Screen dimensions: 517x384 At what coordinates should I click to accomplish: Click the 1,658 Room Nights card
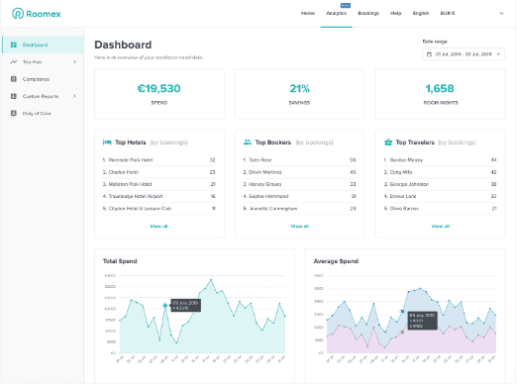(441, 94)
